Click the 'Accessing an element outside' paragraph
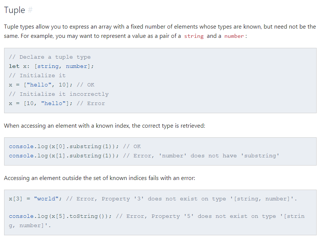The width and height of the screenshot is (320, 239). [99, 178]
